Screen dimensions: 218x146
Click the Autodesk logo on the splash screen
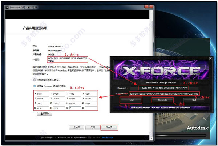(198, 128)
